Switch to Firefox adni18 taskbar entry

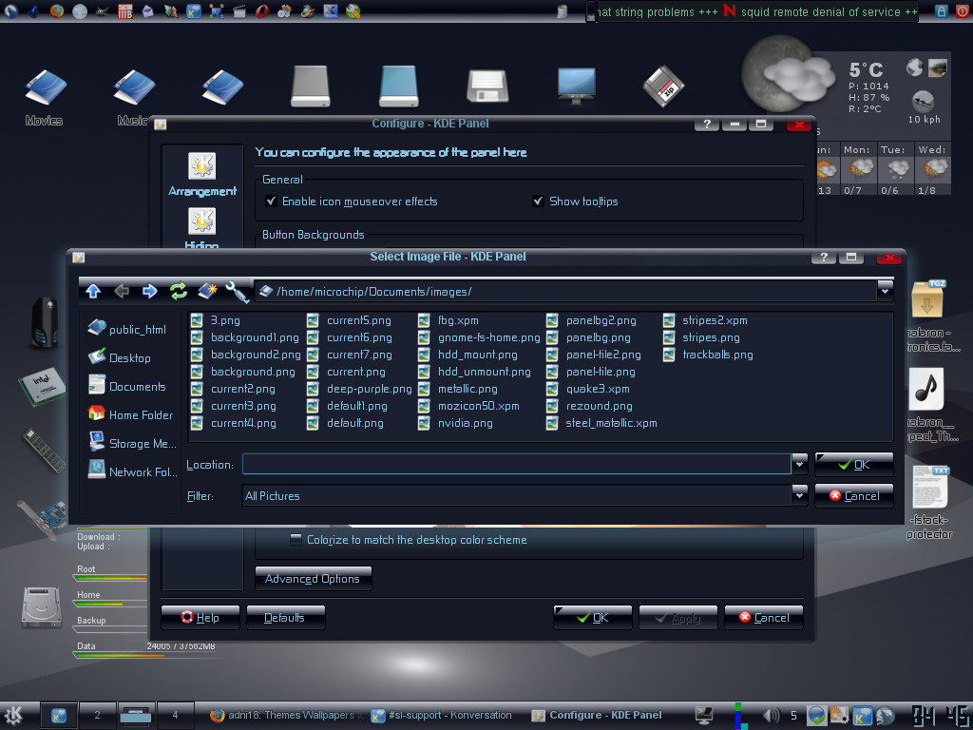[x=289, y=715]
